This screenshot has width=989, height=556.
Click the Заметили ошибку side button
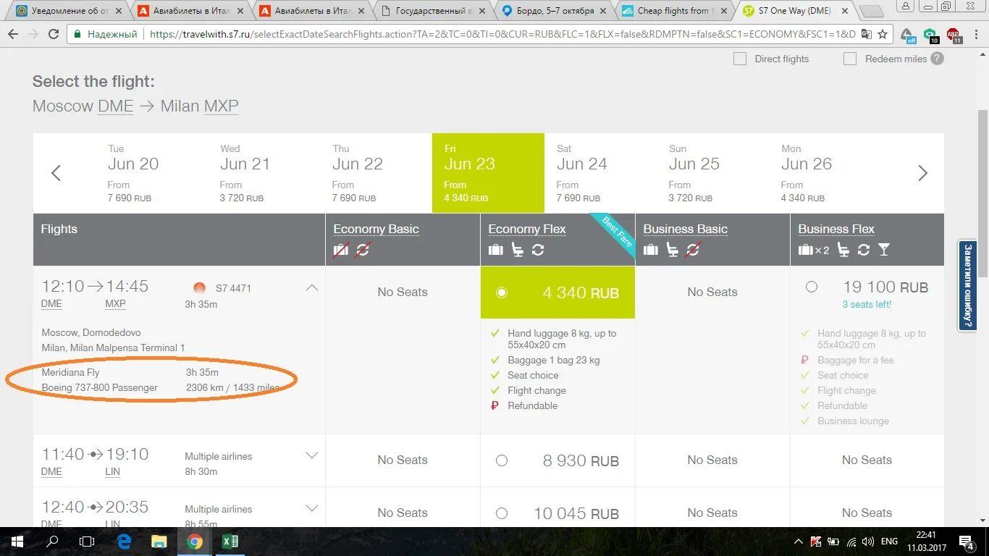coord(968,285)
